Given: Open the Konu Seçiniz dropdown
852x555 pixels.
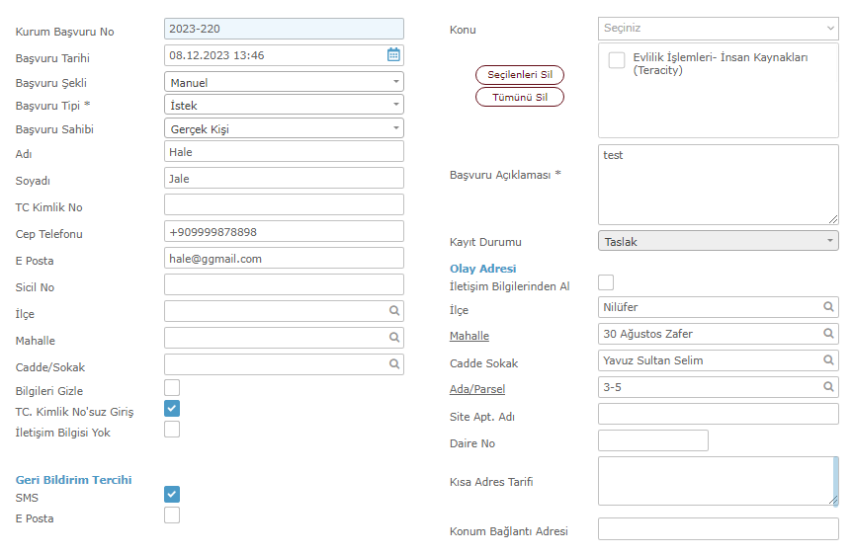Looking at the screenshot, I should [x=718, y=29].
